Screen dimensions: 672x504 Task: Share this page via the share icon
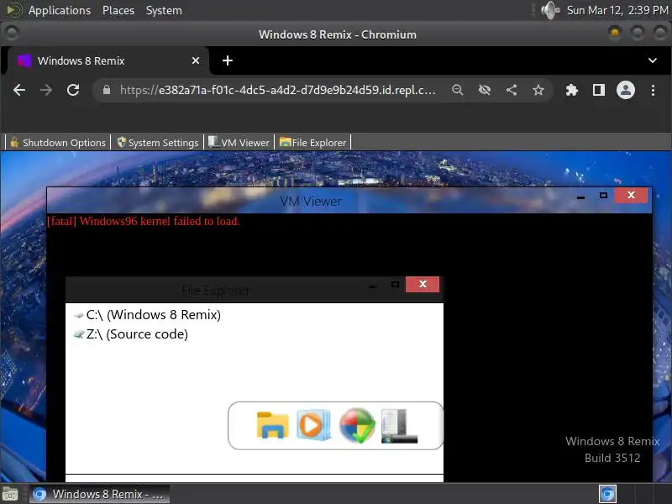coord(512,90)
